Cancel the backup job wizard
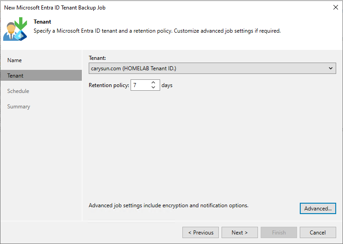 pos(318,233)
